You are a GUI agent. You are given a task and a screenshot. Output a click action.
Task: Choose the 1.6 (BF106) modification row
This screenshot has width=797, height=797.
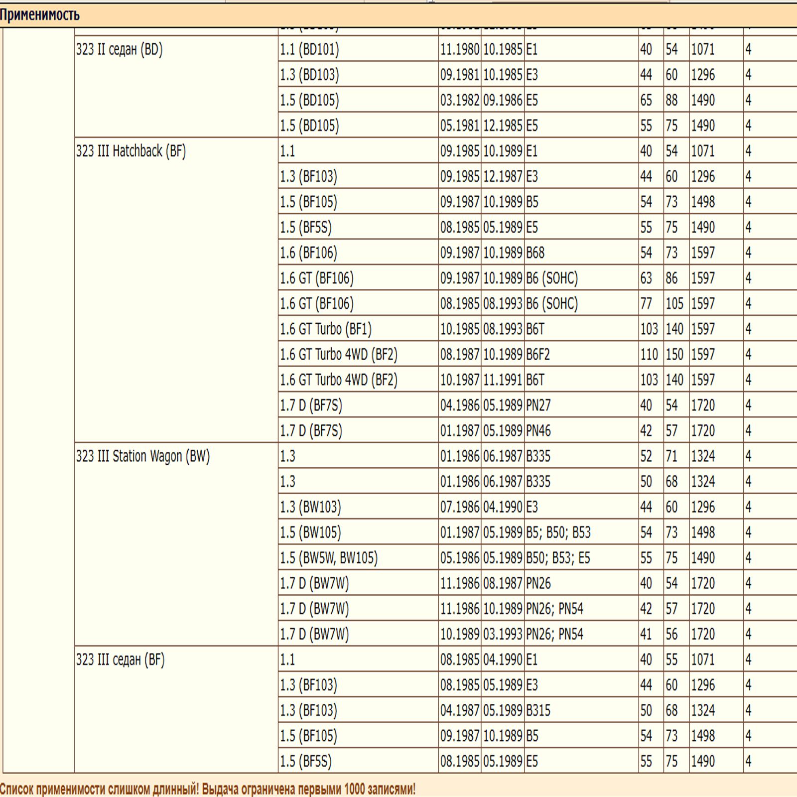point(308,253)
